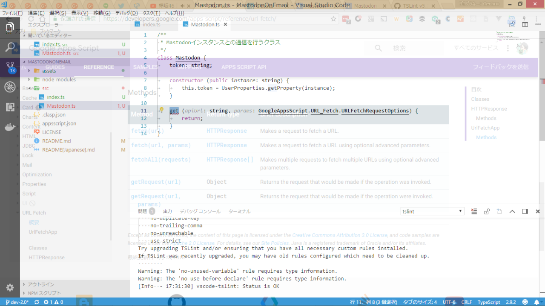Open the tslint output channel dropdown
The image size is (545, 306).
432,212
